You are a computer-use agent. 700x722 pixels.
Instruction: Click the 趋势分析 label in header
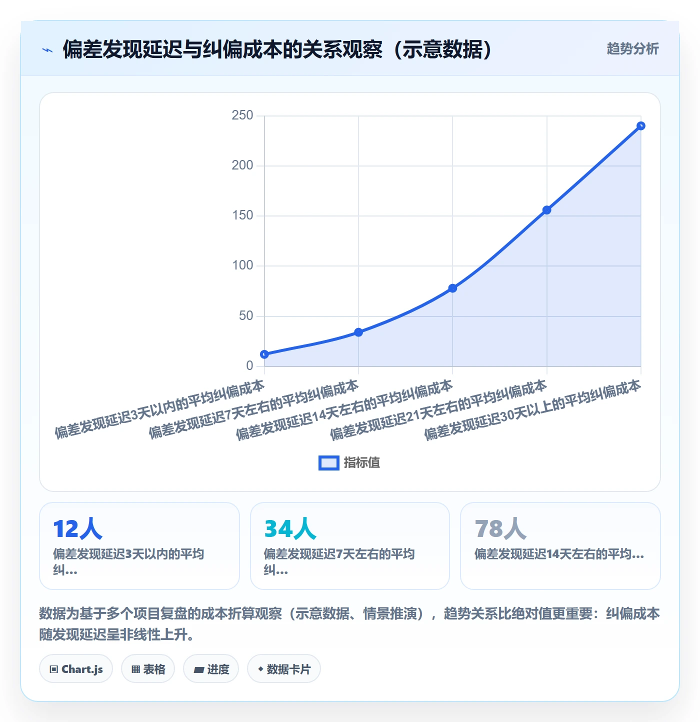pyautogui.click(x=632, y=48)
